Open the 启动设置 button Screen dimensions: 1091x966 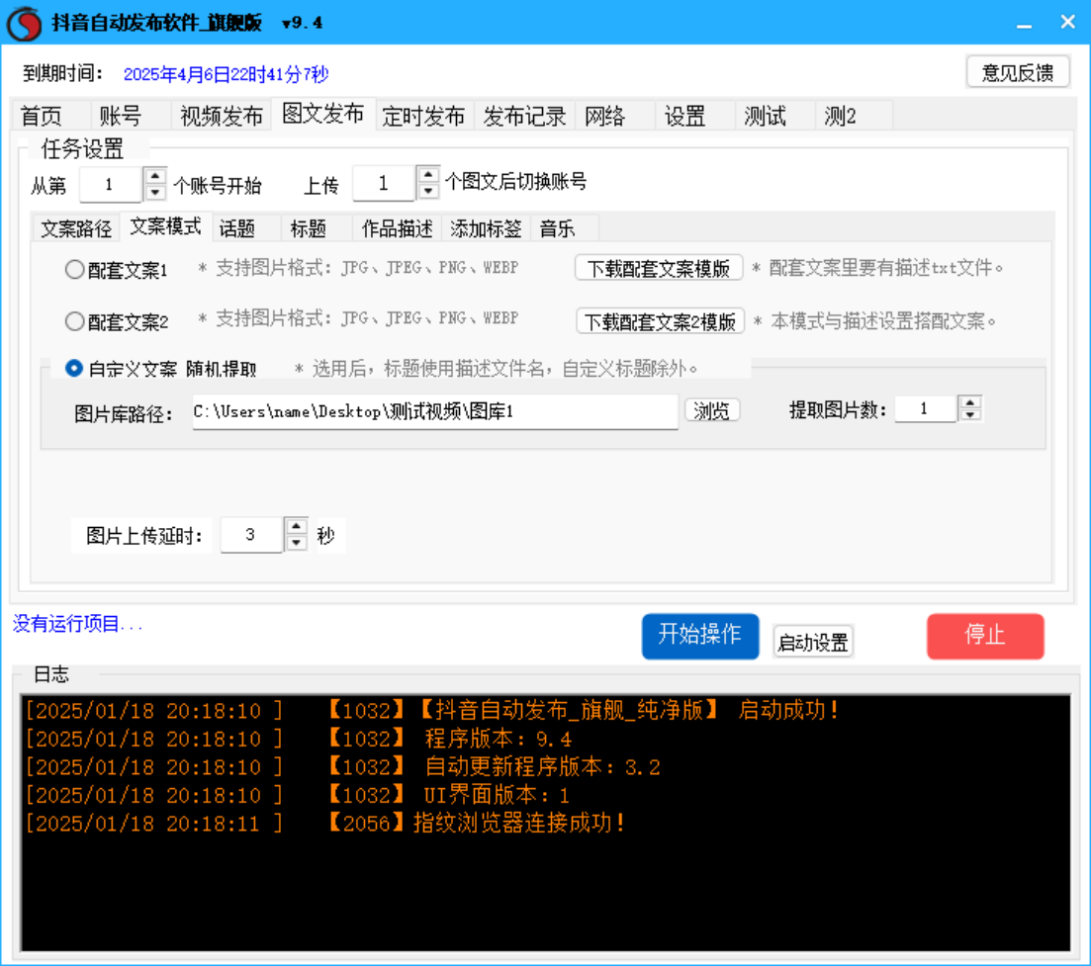click(813, 642)
